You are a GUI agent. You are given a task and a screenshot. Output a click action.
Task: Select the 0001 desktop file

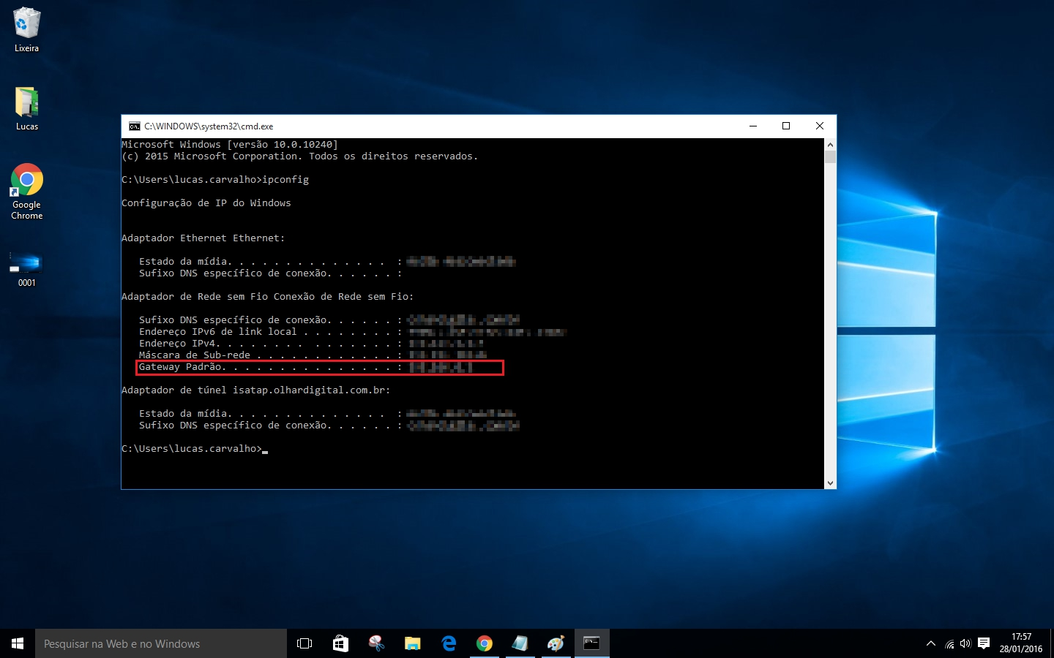pyautogui.click(x=26, y=269)
